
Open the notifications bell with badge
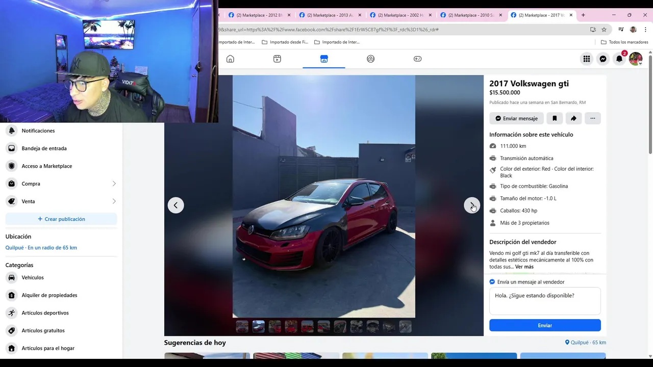pos(619,59)
